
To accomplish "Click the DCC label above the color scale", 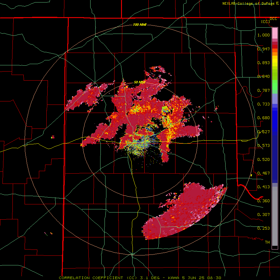I will [273, 19].
